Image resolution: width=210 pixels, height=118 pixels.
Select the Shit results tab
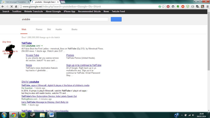[49, 29]
